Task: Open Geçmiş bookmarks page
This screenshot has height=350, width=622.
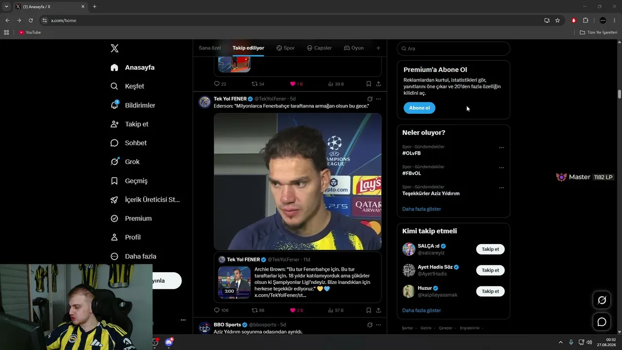Action: click(129, 181)
